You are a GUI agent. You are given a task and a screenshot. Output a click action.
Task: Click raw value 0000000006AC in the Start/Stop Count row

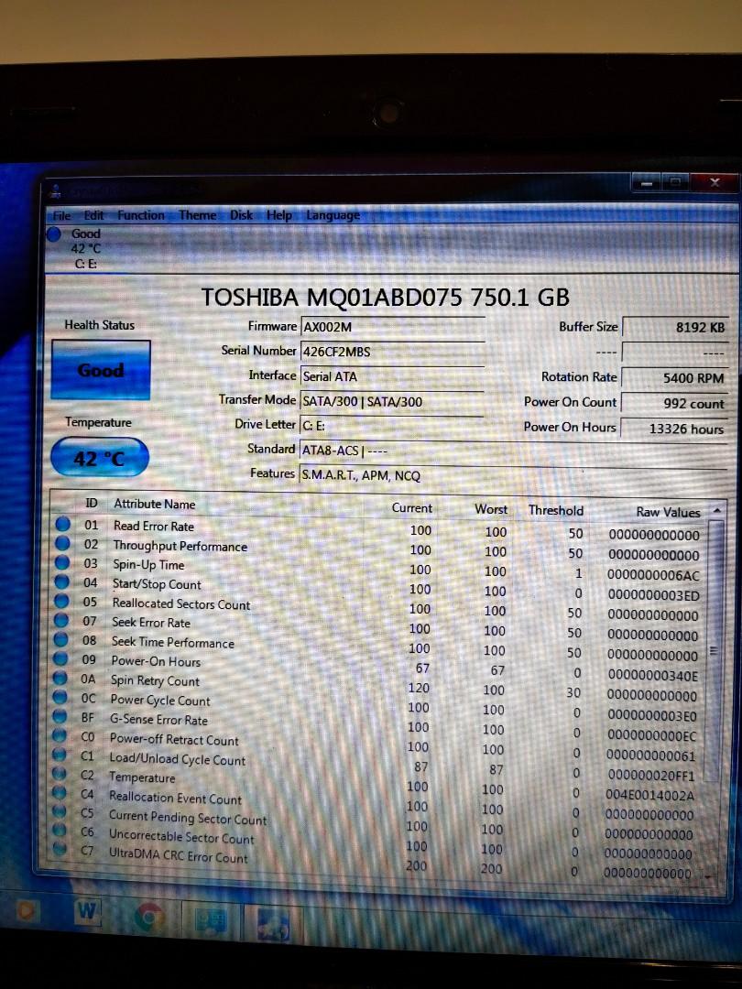653,575
